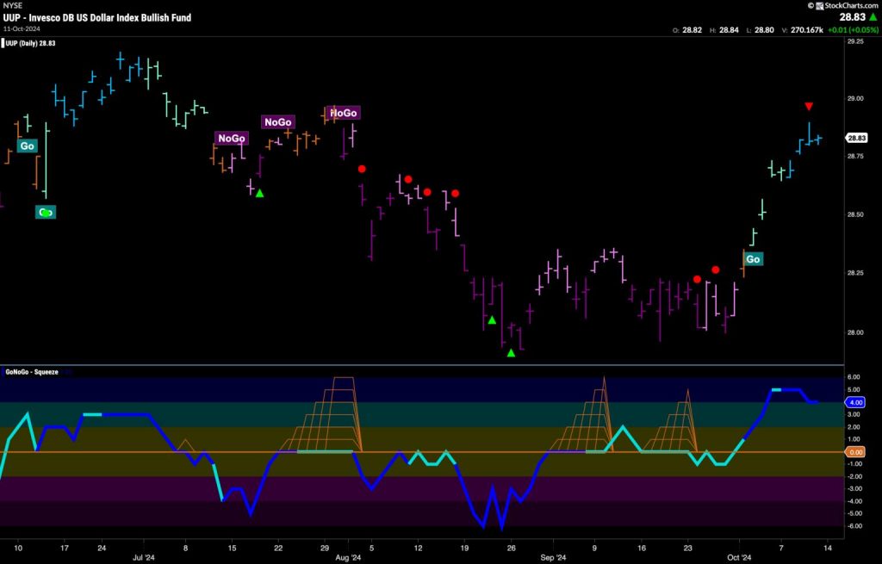Click the low value L: 28.80
The image size is (882, 564).
click(760, 30)
